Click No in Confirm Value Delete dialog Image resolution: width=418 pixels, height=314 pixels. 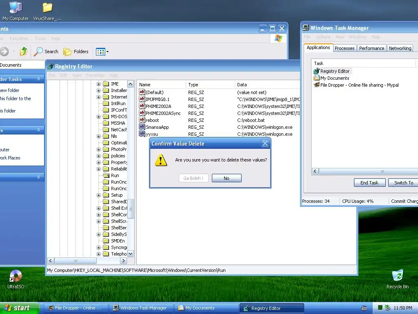point(227,178)
